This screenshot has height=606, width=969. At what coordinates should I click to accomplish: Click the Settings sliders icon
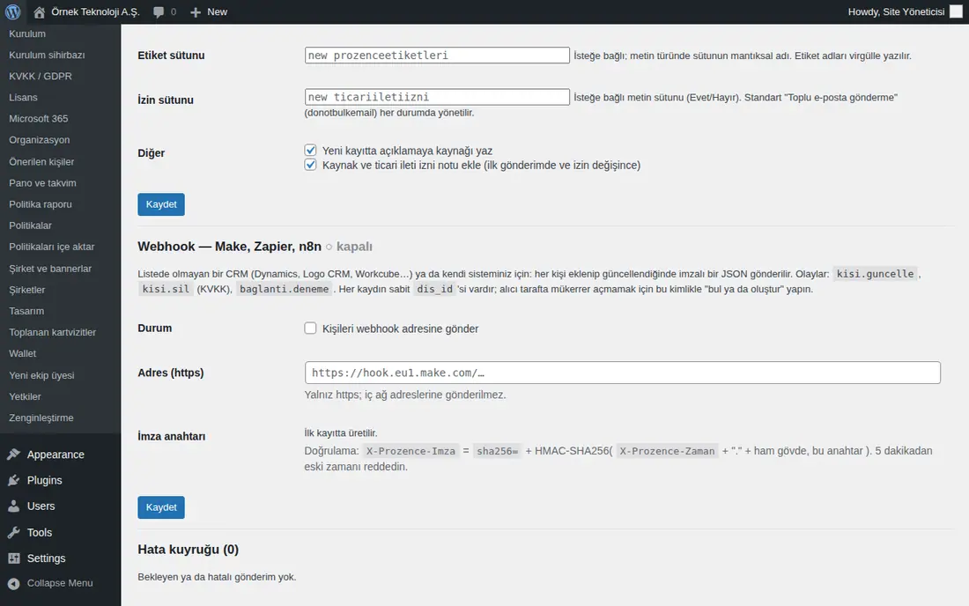point(13,558)
